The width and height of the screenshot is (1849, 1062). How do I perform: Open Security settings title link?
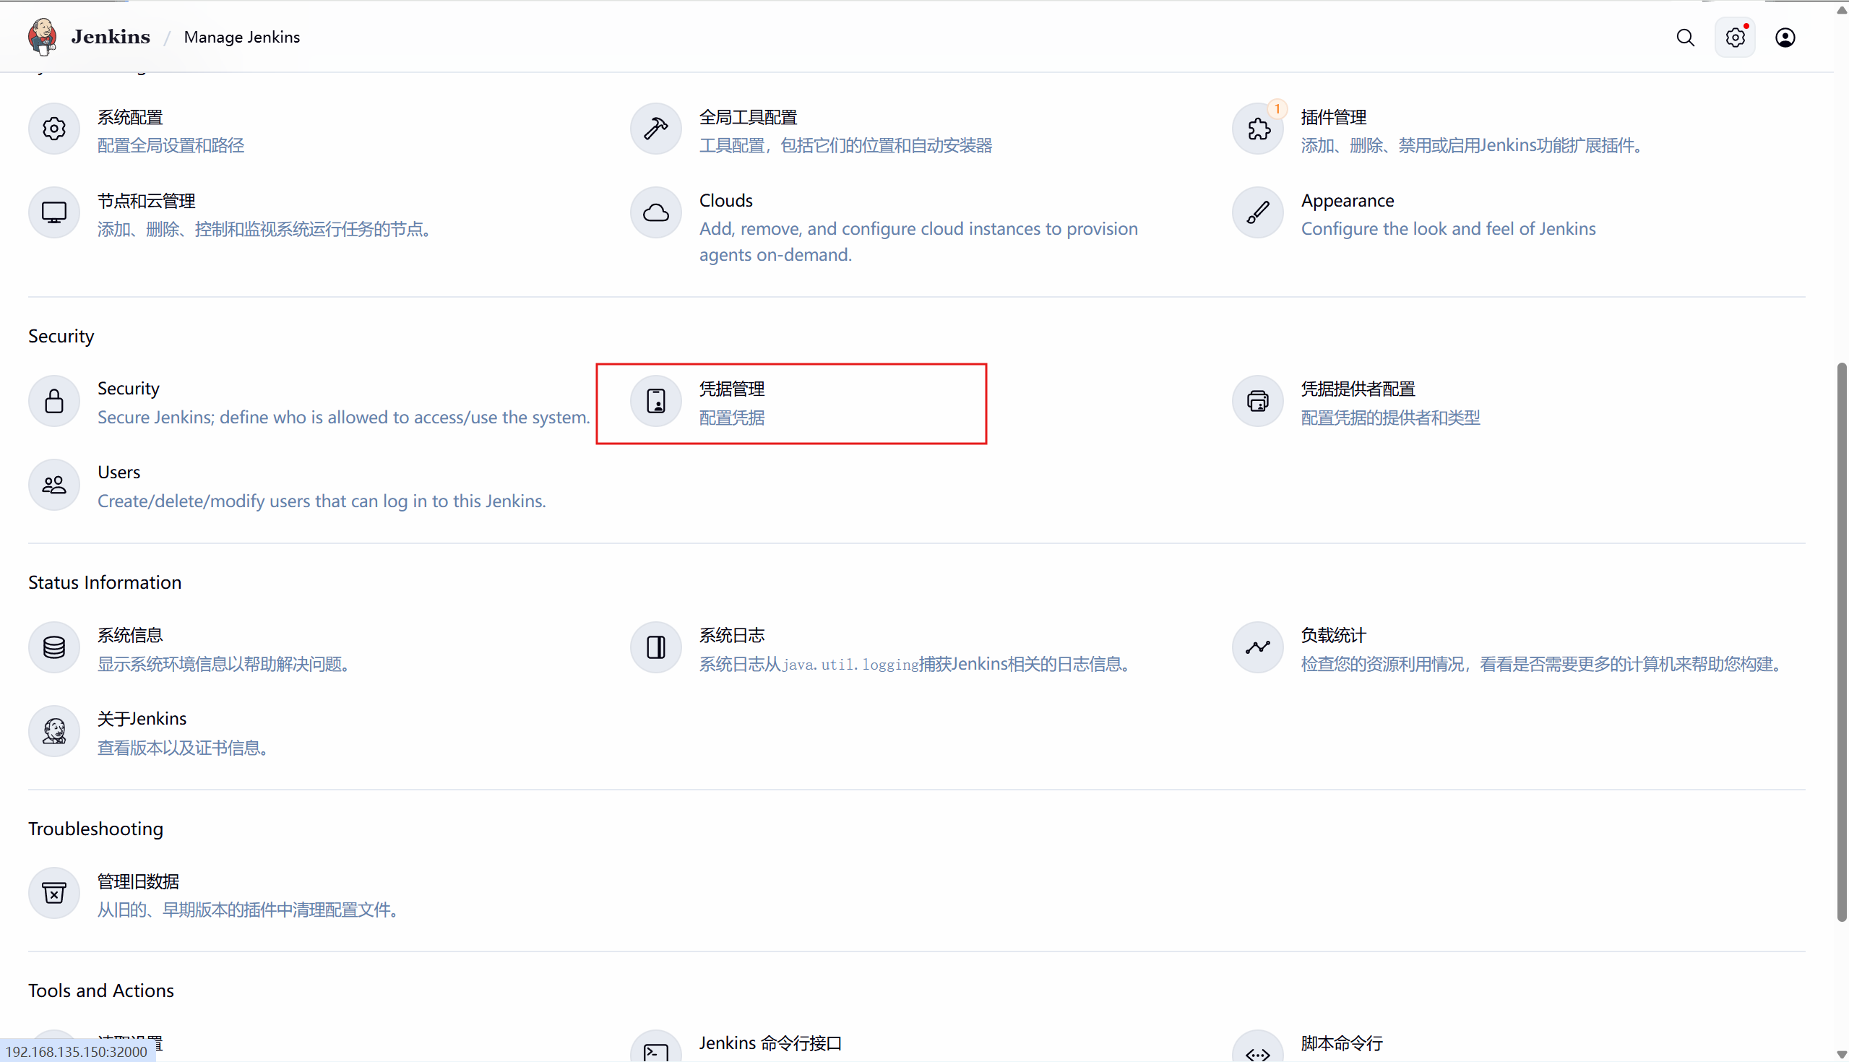pyautogui.click(x=129, y=389)
